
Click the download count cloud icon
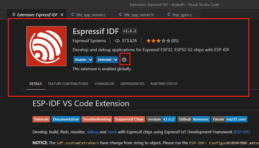coord(117,41)
